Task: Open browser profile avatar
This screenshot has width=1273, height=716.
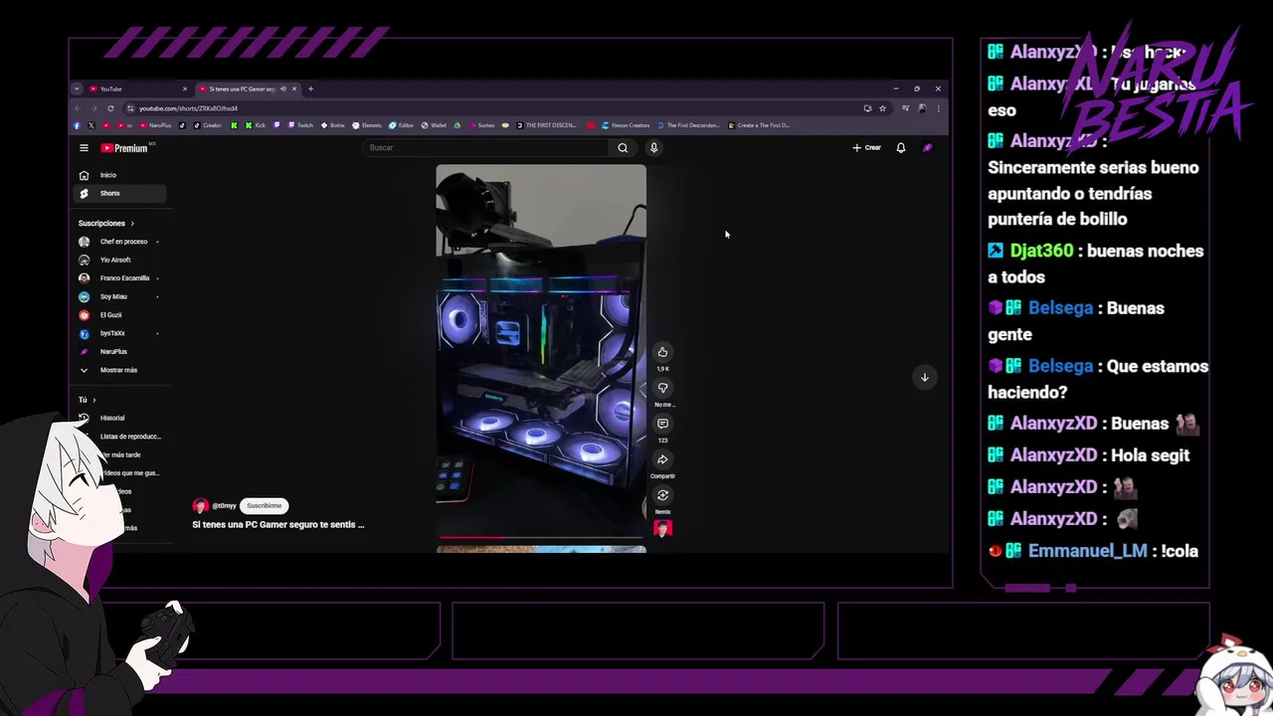Action: 923,107
